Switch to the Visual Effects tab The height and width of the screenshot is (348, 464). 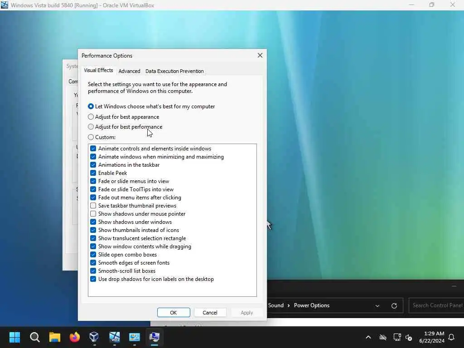pos(98,70)
